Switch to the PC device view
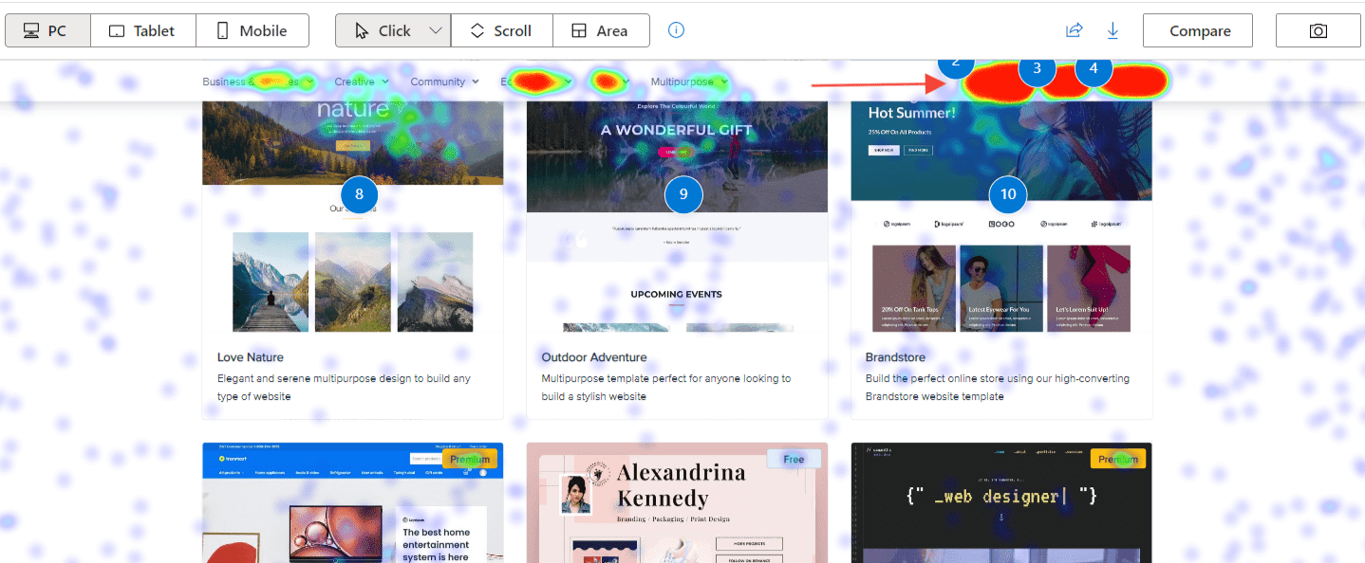 coord(48,30)
